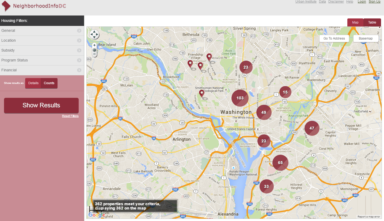Click the Google logo on map
This screenshot has height=221, width=384.
(x=97, y=215)
